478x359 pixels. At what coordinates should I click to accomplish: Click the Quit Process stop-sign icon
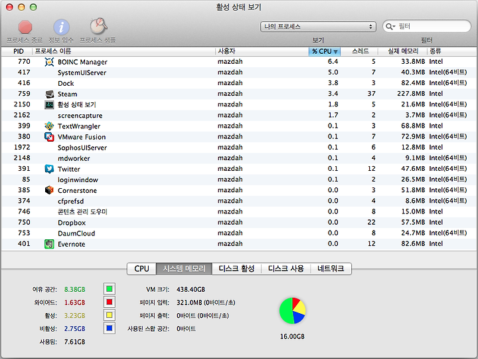(25, 27)
